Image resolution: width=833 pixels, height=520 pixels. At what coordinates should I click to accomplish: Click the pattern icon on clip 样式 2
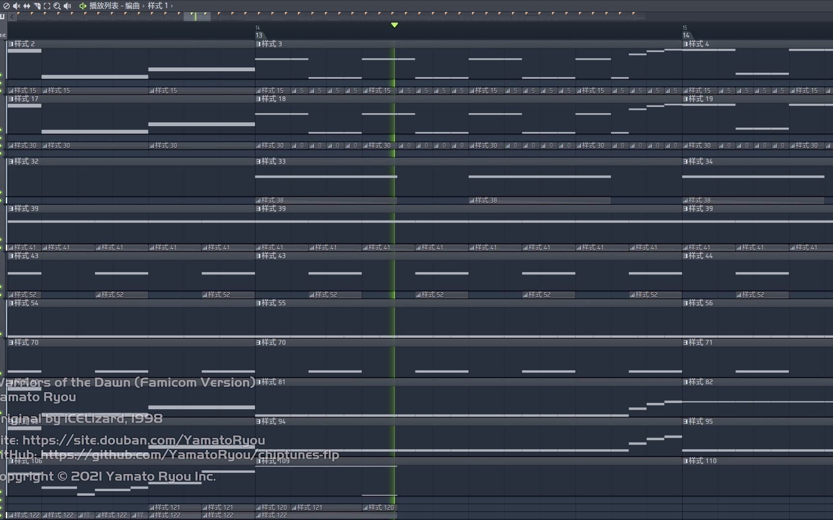pyautogui.click(x=11, y=44)
